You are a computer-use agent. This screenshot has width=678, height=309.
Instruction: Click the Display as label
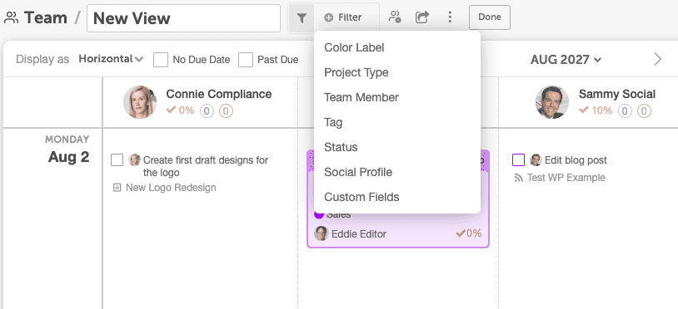tap(42, 60)
